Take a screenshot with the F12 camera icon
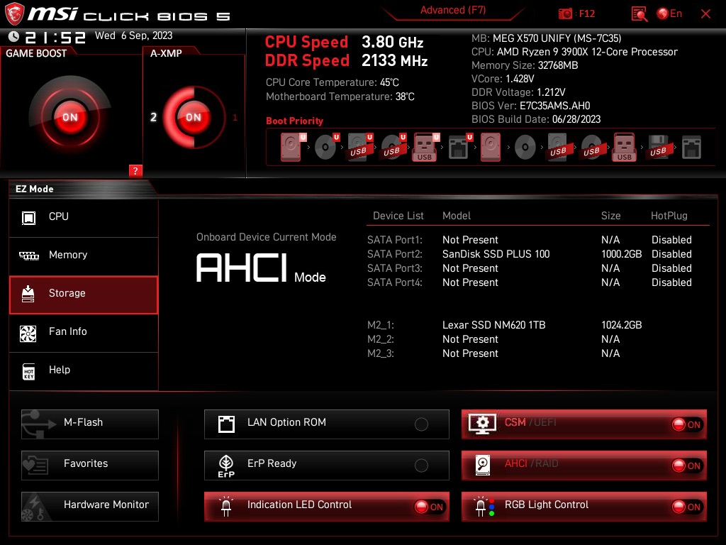Screen dimensions: 726x545 565,14
